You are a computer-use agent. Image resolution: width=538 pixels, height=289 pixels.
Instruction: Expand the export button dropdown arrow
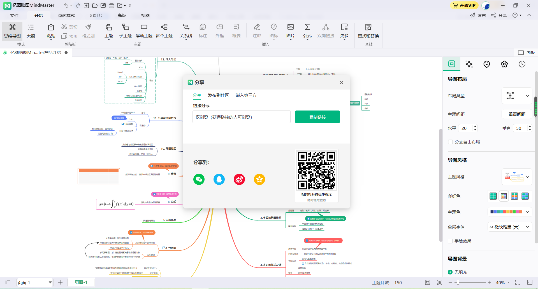125,6
